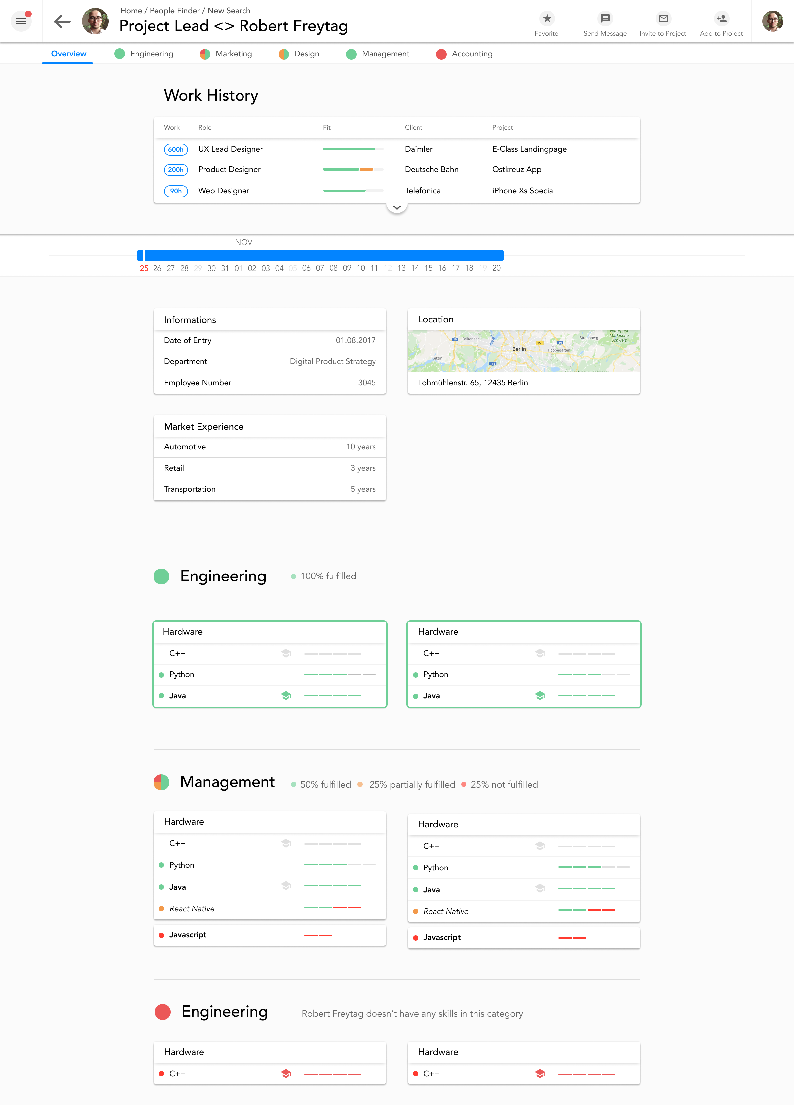Select day 25 marker on timeline

pos(144,268)
